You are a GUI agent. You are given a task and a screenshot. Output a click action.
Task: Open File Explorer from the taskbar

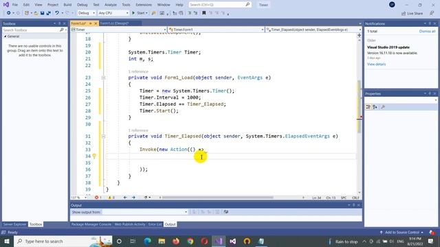coord(162,241)
